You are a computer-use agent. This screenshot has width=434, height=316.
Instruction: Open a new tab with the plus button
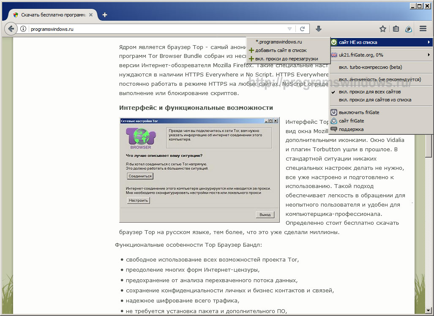(x=105, y=15)
